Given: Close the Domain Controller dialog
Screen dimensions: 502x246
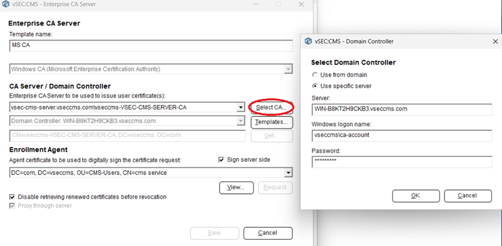Looking at the screenshot, I should click(495, 42).
